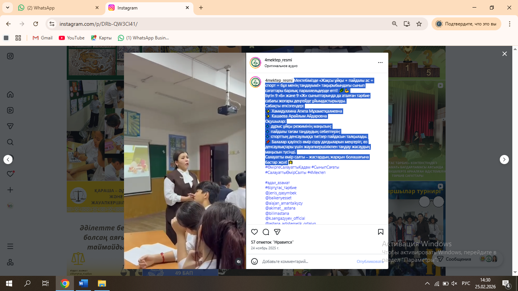Open Reels from the left sidebar
This screenshot has height=291, width=518.
tap(10, 110)
